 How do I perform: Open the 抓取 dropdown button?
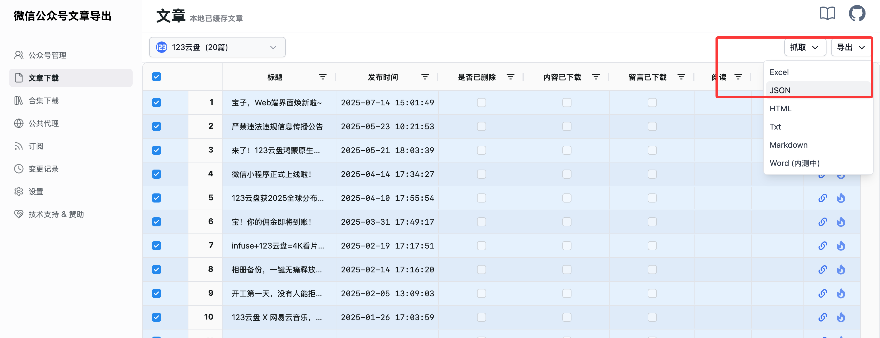tap(805, 47)
